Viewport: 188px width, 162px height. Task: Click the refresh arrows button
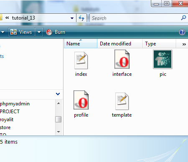81,18
